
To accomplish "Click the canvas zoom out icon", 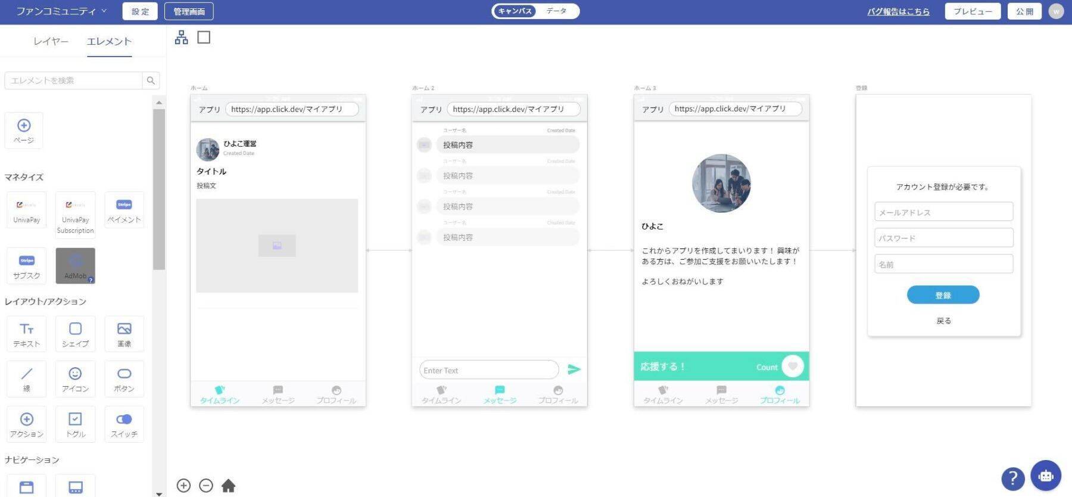I will [206, 486].
